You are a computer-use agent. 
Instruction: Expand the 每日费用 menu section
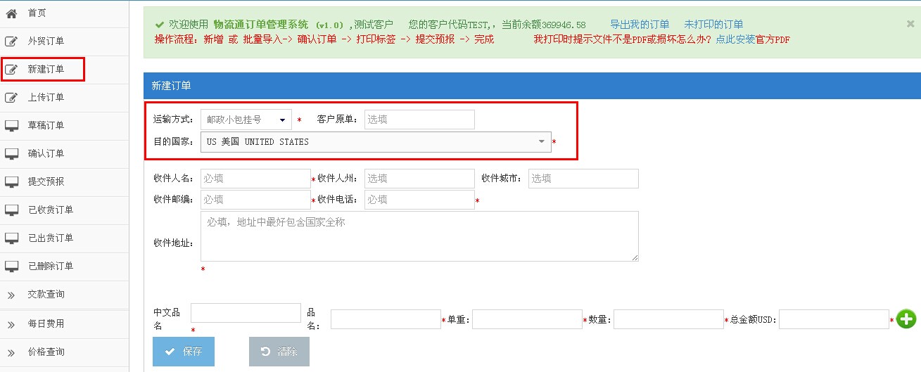(x=46, y=324)
